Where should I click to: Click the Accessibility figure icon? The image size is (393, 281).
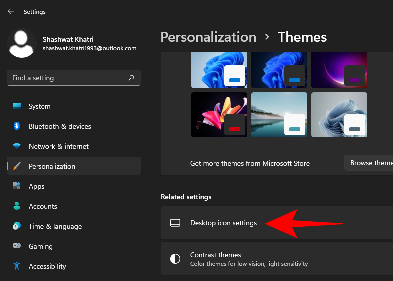(17, 266)
